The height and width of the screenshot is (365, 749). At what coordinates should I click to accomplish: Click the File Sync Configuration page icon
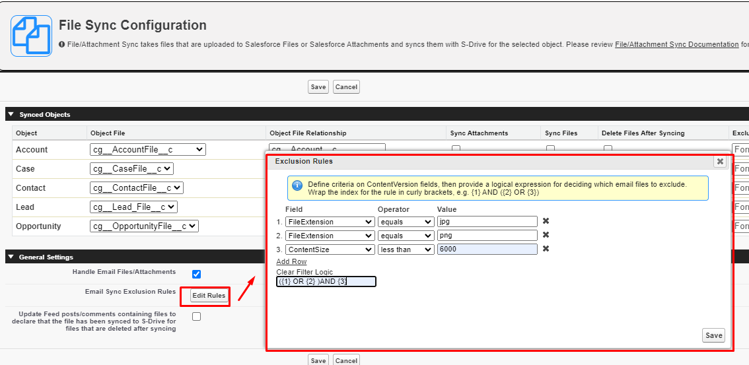click(31, 36)
